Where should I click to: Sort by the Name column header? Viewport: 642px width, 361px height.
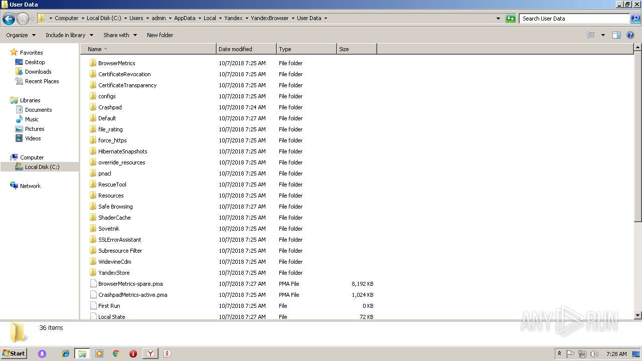tap(148, 49)
